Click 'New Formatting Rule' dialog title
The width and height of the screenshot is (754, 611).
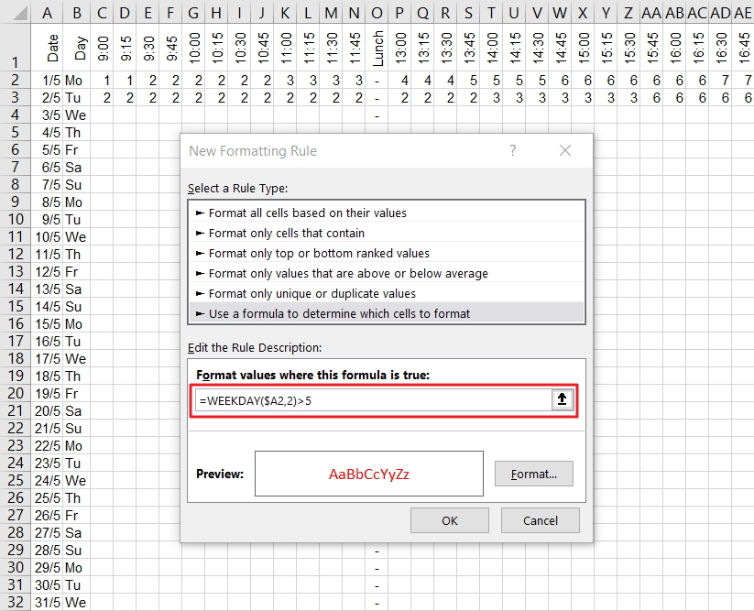coord(253,151)
